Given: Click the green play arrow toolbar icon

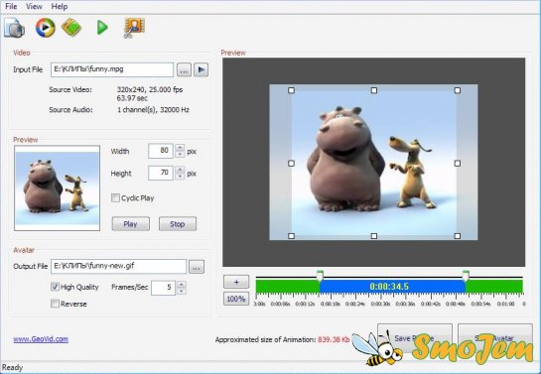Looking at the screenshot, I should pyautogui.click(x=102, y=28).
